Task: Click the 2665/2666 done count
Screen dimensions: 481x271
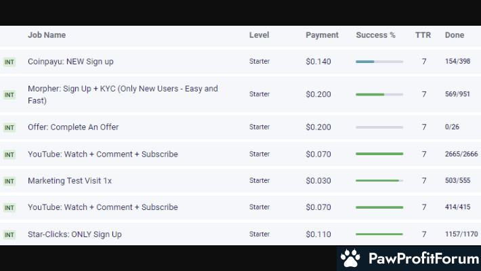Action: pos(461,154)
